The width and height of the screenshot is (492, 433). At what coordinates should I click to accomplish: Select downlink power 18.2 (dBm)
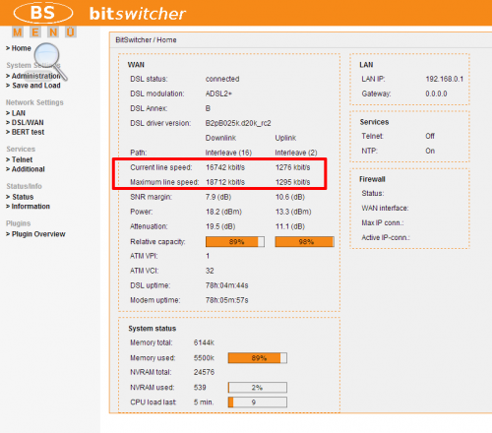pyautogui.click(x=223, y=212)
